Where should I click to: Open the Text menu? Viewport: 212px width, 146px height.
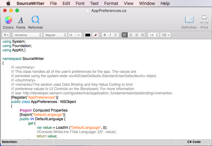94,3
